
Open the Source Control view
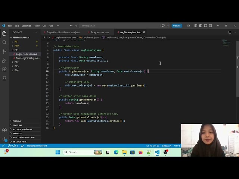click(x=4, y=51)
